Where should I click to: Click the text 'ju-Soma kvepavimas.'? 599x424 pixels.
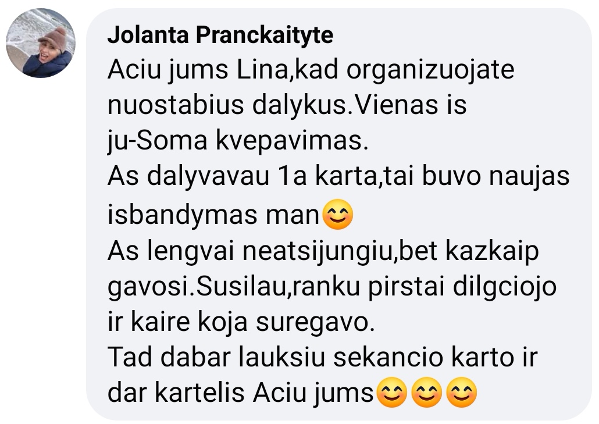click(238, 141)
